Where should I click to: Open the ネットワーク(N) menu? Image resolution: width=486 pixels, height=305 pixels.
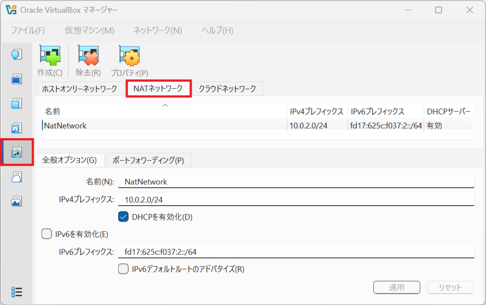[158, 30]
